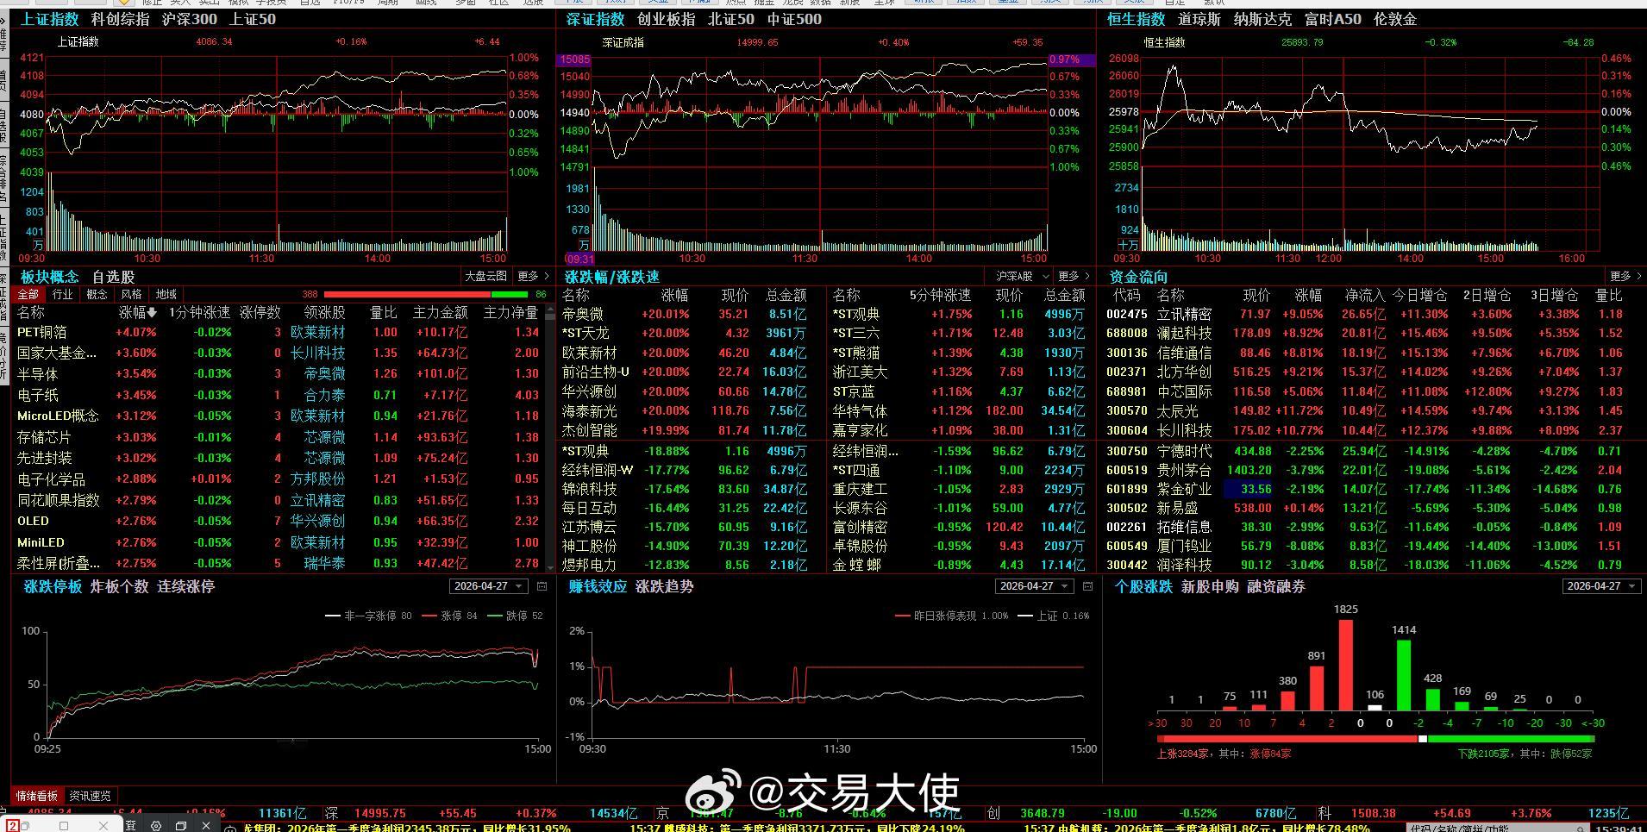The image size is (1647, 832).
Task: Click the red-green bar under 个股涨跌 chart
Action: [x=1375, y=739]
